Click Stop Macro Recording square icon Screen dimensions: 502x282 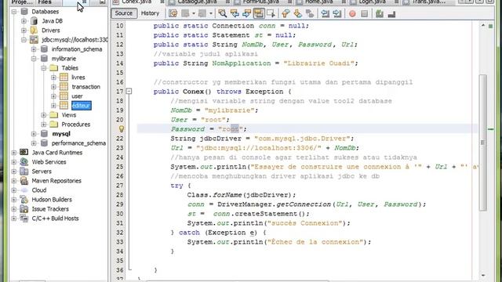tap(364, 14)
